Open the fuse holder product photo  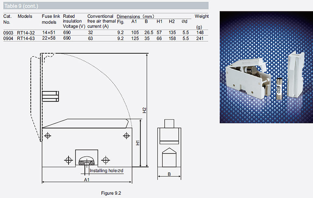click(266, 67)
